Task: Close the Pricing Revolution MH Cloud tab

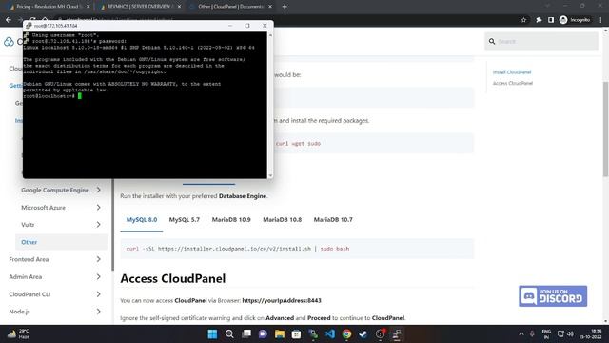Action: (88, 7)
